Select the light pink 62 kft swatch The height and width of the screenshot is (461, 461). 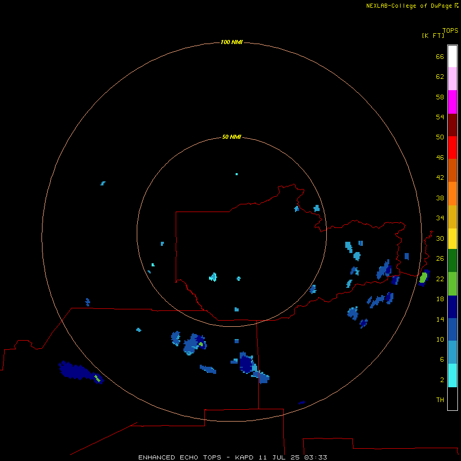(452, 78)
